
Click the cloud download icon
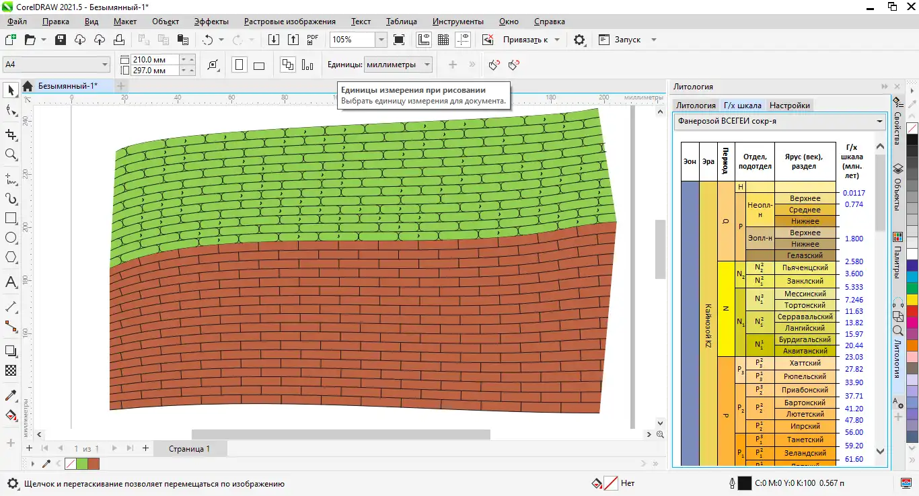pyautogui.click(x=80, y=40)
